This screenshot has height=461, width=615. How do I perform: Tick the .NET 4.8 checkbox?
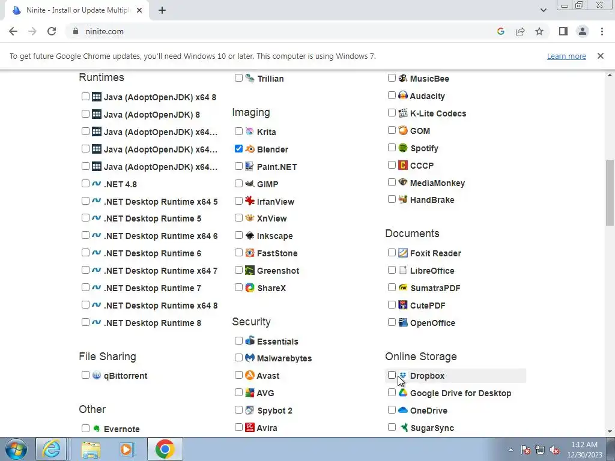pyautogui.click(x=85, y=183)
